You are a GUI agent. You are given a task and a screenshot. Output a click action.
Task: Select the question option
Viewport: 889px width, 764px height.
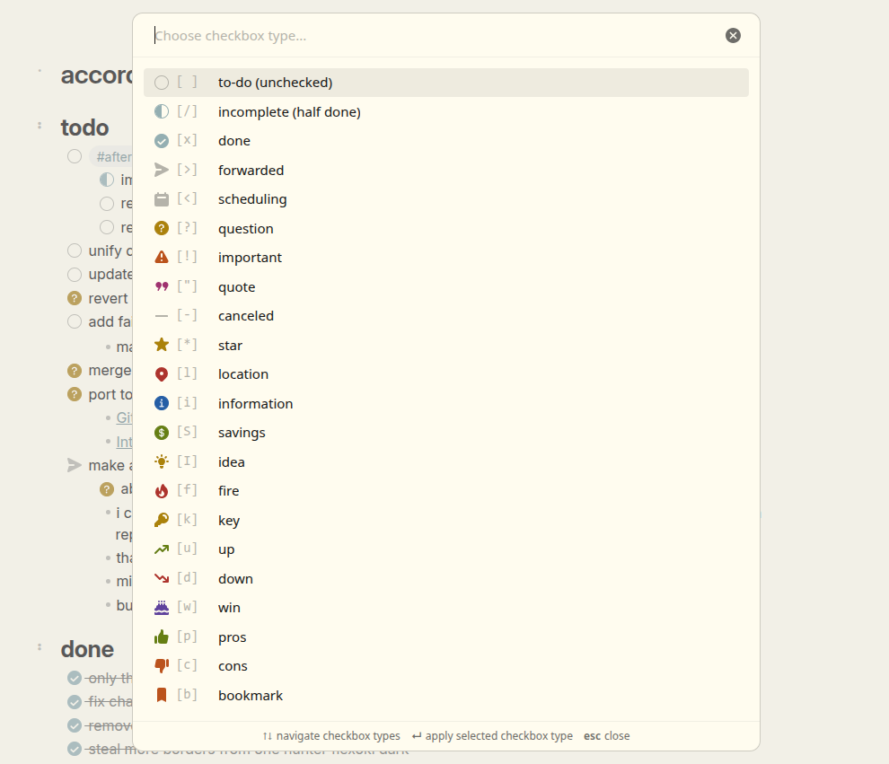[445, 228]
